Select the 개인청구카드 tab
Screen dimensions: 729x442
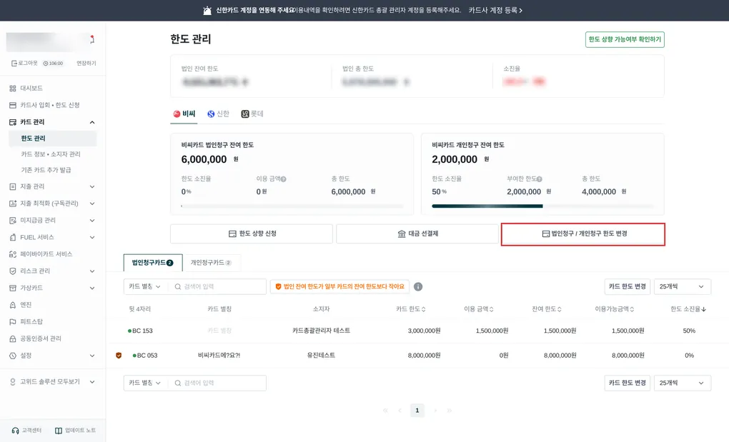point(211,263)
